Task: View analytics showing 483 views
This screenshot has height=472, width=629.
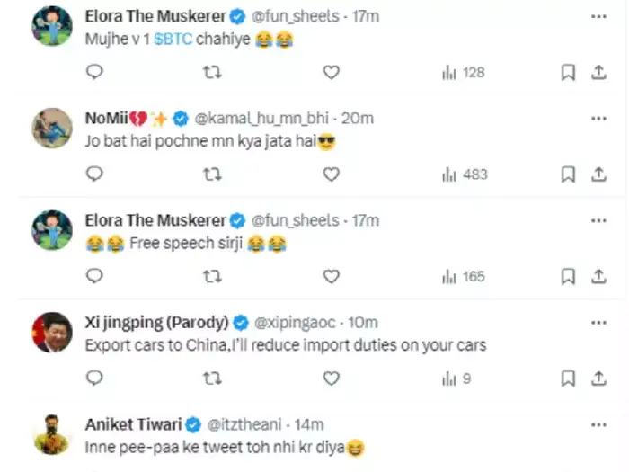Action: (x=464, y=174)
